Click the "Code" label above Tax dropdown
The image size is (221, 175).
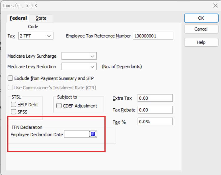pos(33,27)
